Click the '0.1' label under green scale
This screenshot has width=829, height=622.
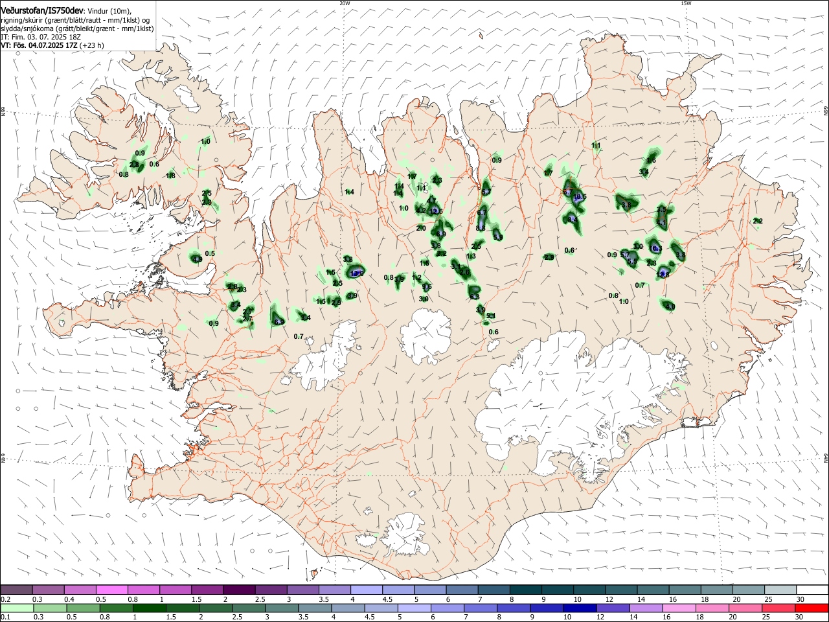tap(5, 617)
